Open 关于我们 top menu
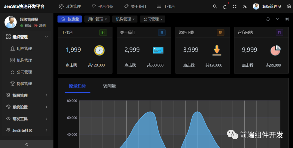Screen dimensions: 293x148 (135, 6)
